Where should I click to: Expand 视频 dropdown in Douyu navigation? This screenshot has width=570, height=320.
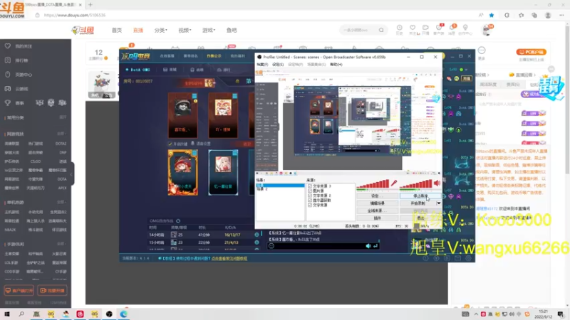185,30
